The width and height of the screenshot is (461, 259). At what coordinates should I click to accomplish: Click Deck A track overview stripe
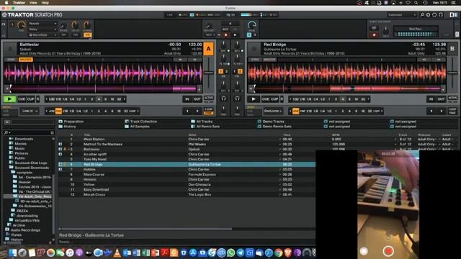pos(104,88)
